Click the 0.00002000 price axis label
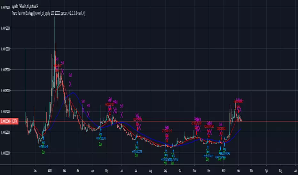This screenshot has width=298, height=175. tap(5, 132)
